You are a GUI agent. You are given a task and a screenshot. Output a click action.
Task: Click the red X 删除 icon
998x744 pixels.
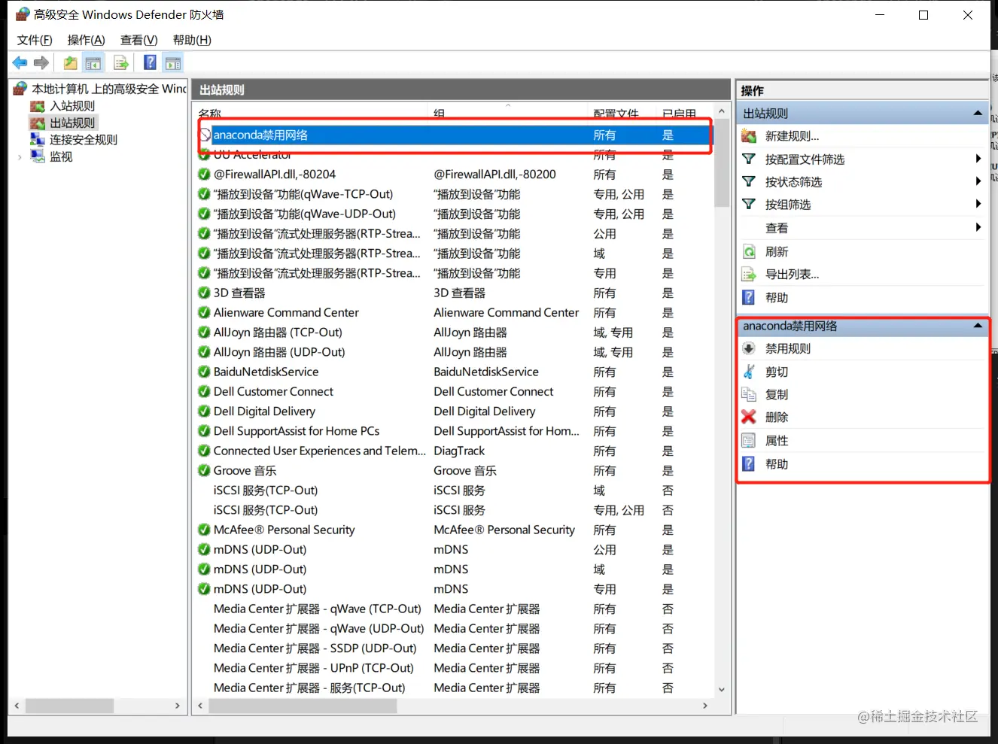pos(749,417)
